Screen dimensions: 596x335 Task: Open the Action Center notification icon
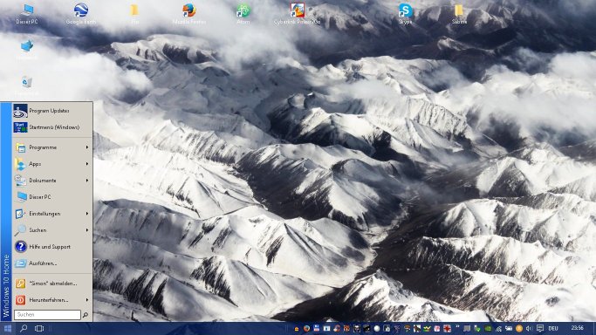pos(540,329)
